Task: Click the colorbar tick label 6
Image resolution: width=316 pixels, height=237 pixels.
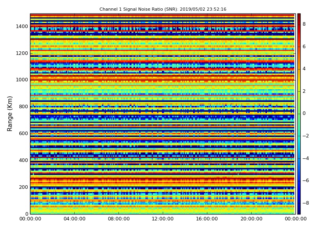Action: pos(304,47)
